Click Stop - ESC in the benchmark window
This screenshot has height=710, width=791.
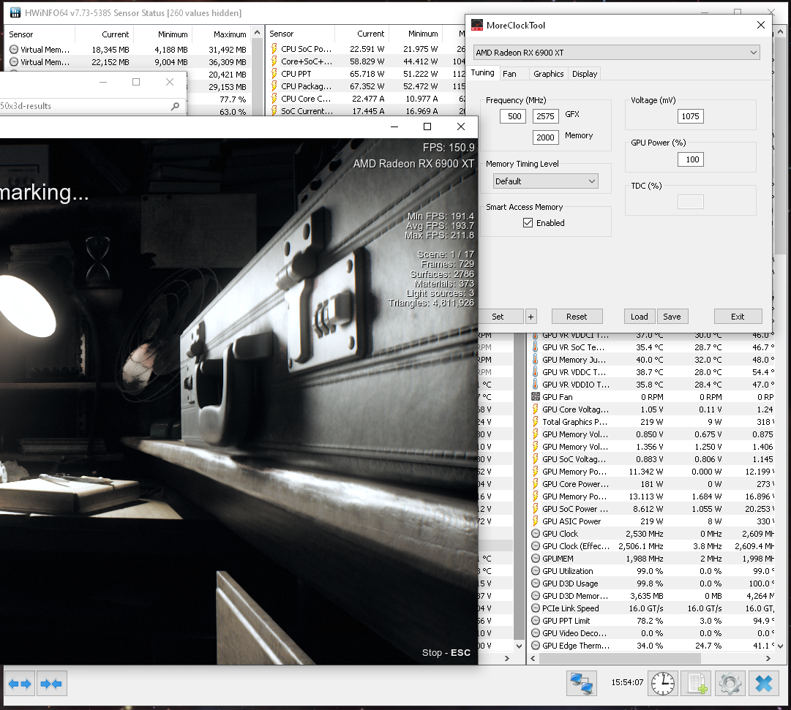point(446,652)
